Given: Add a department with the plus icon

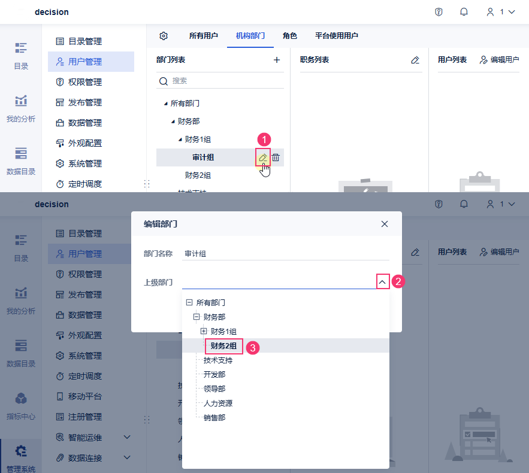Looking at the screenshot, I should [x=277, y=60].
